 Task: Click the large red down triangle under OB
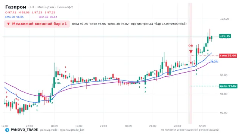(191, 52)
